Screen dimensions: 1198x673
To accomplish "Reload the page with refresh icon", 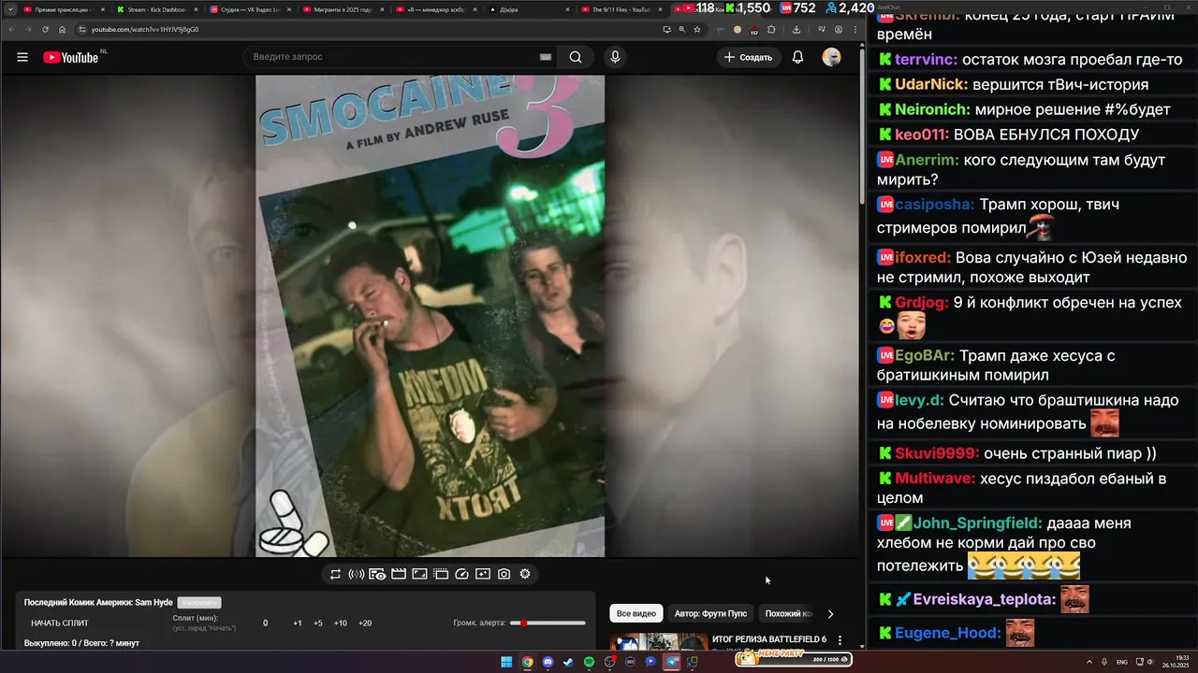I will pyautogui.click(x=45, y=29).
